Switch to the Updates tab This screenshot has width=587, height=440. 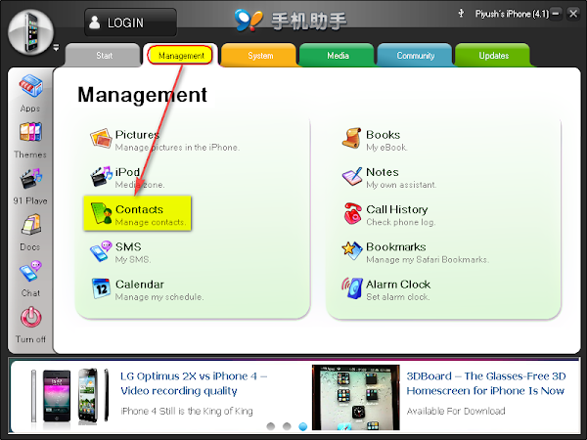[x=493, y=56]
